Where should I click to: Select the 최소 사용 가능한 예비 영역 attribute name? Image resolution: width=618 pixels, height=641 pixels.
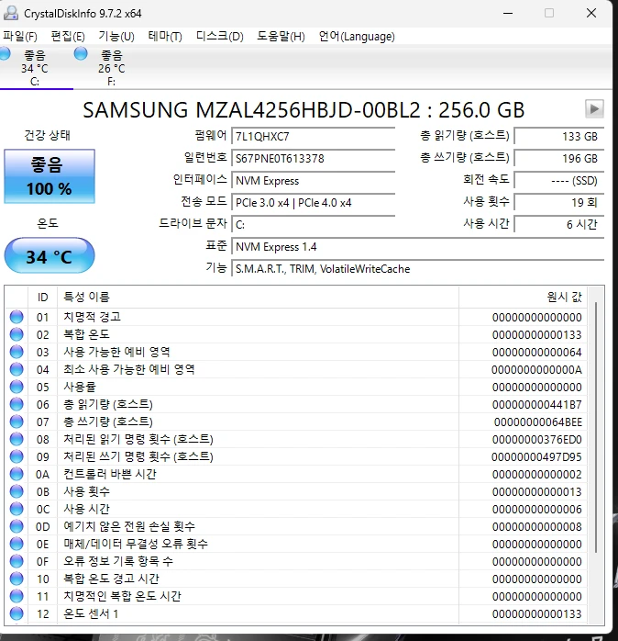[129, 369]
